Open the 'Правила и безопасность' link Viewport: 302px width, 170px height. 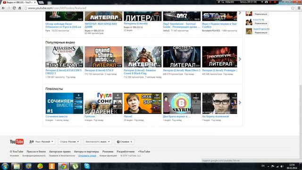coord(62,155)
